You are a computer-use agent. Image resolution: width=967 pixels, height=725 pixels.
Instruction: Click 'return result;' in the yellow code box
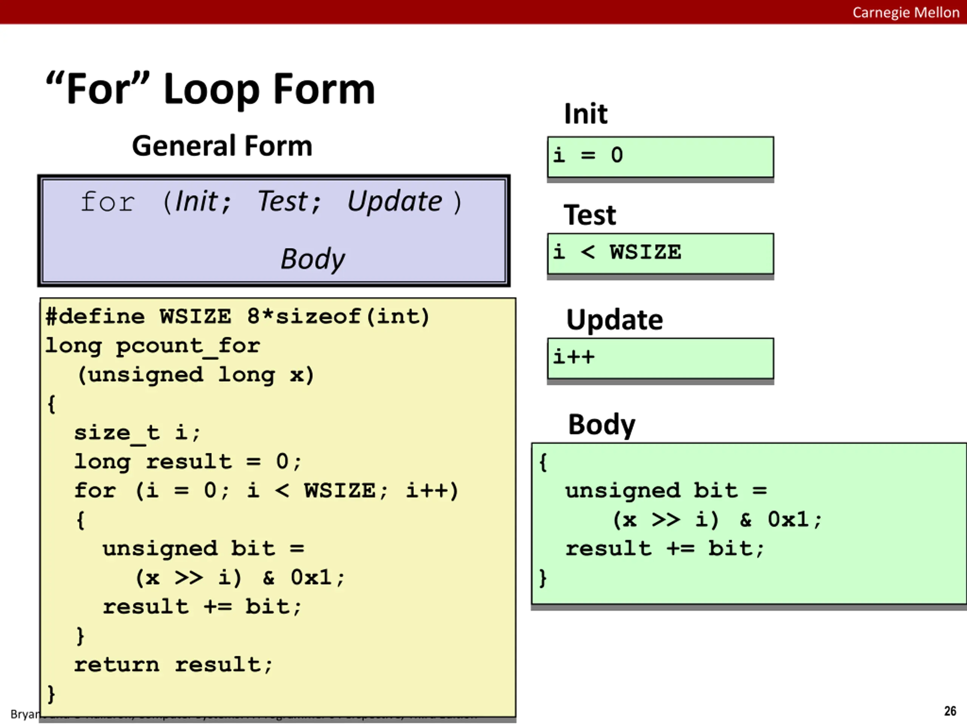click(x=173, y=665)
